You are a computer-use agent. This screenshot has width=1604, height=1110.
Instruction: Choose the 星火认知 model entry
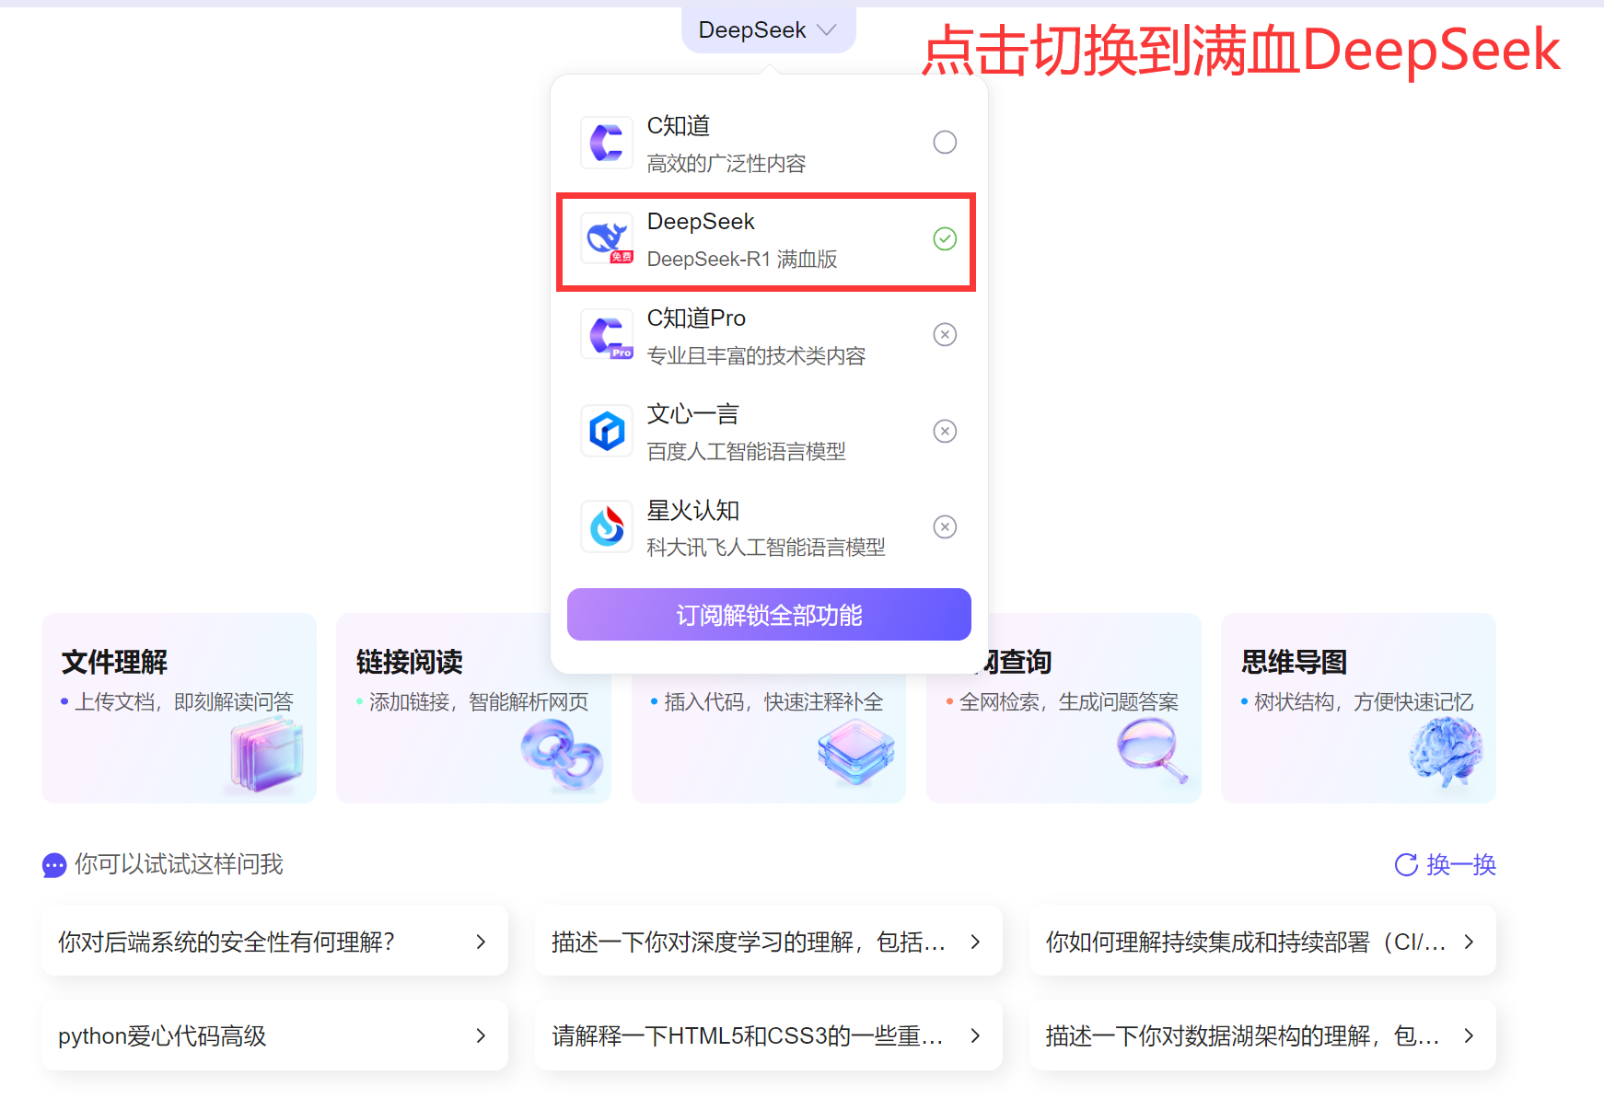tap(769, 526)
